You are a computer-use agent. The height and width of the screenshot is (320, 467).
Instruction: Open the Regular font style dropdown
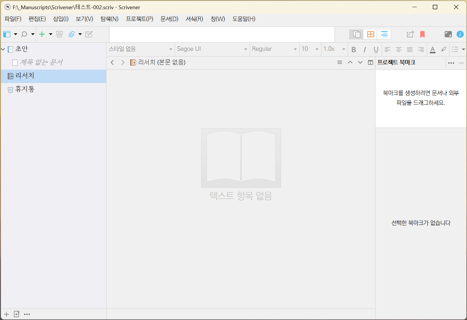(274, 49)
